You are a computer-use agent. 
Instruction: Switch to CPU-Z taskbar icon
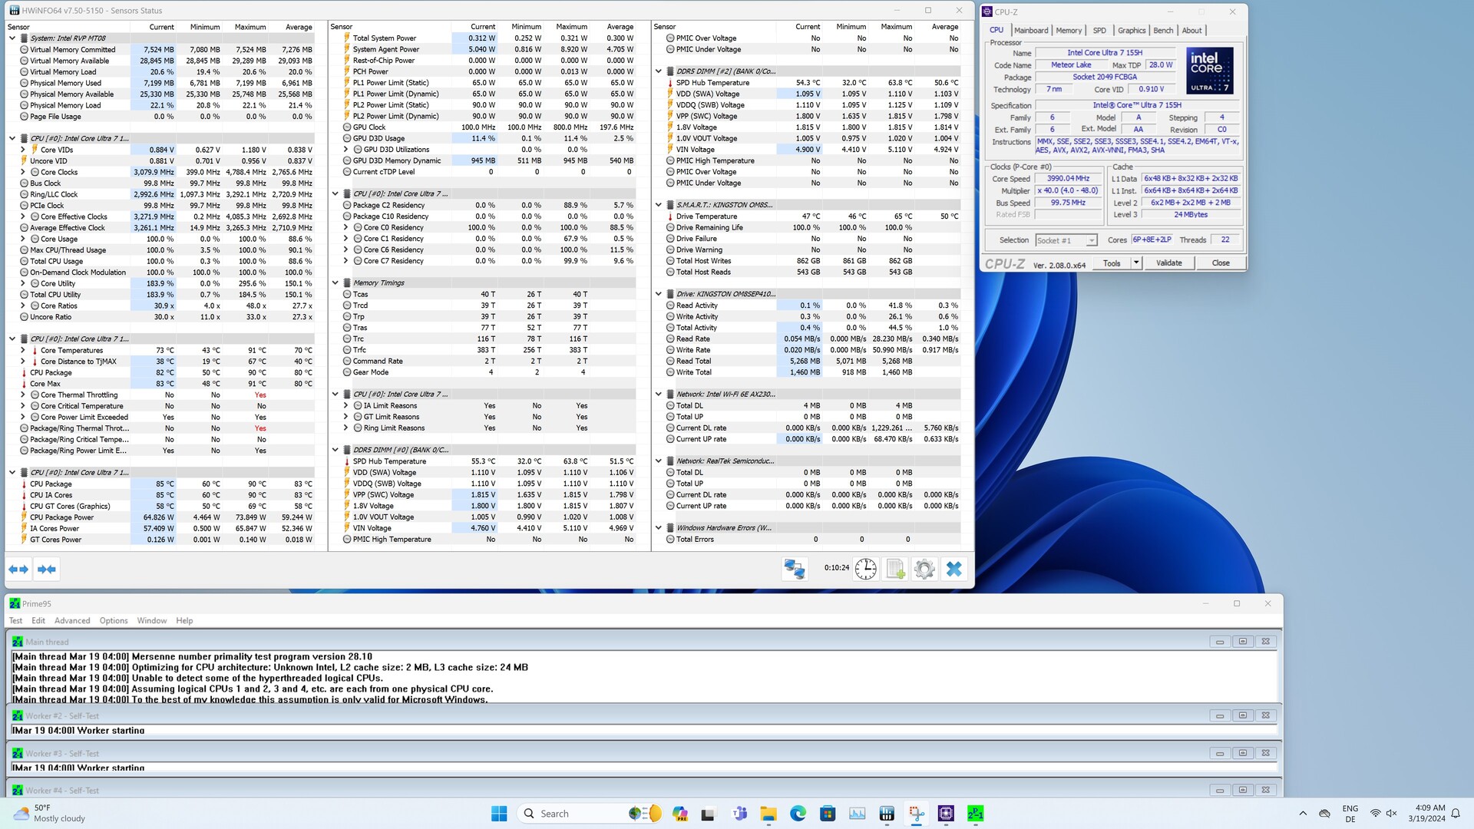pos(946,814)
